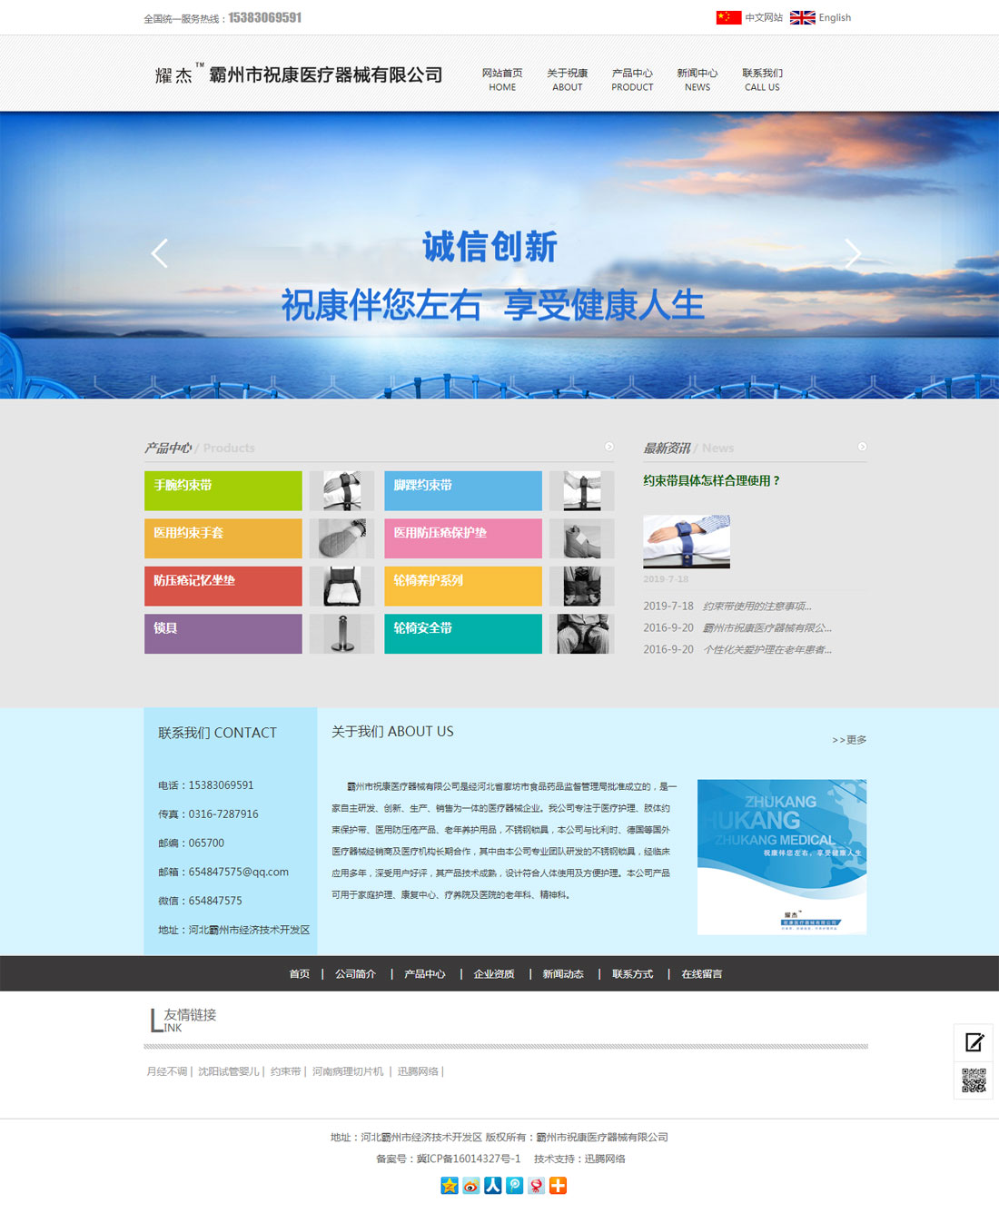The image size is (999, 1213).
Task: Open news headline 约束带具体怎样合理使用？
Action: click(x=712, y=480)
